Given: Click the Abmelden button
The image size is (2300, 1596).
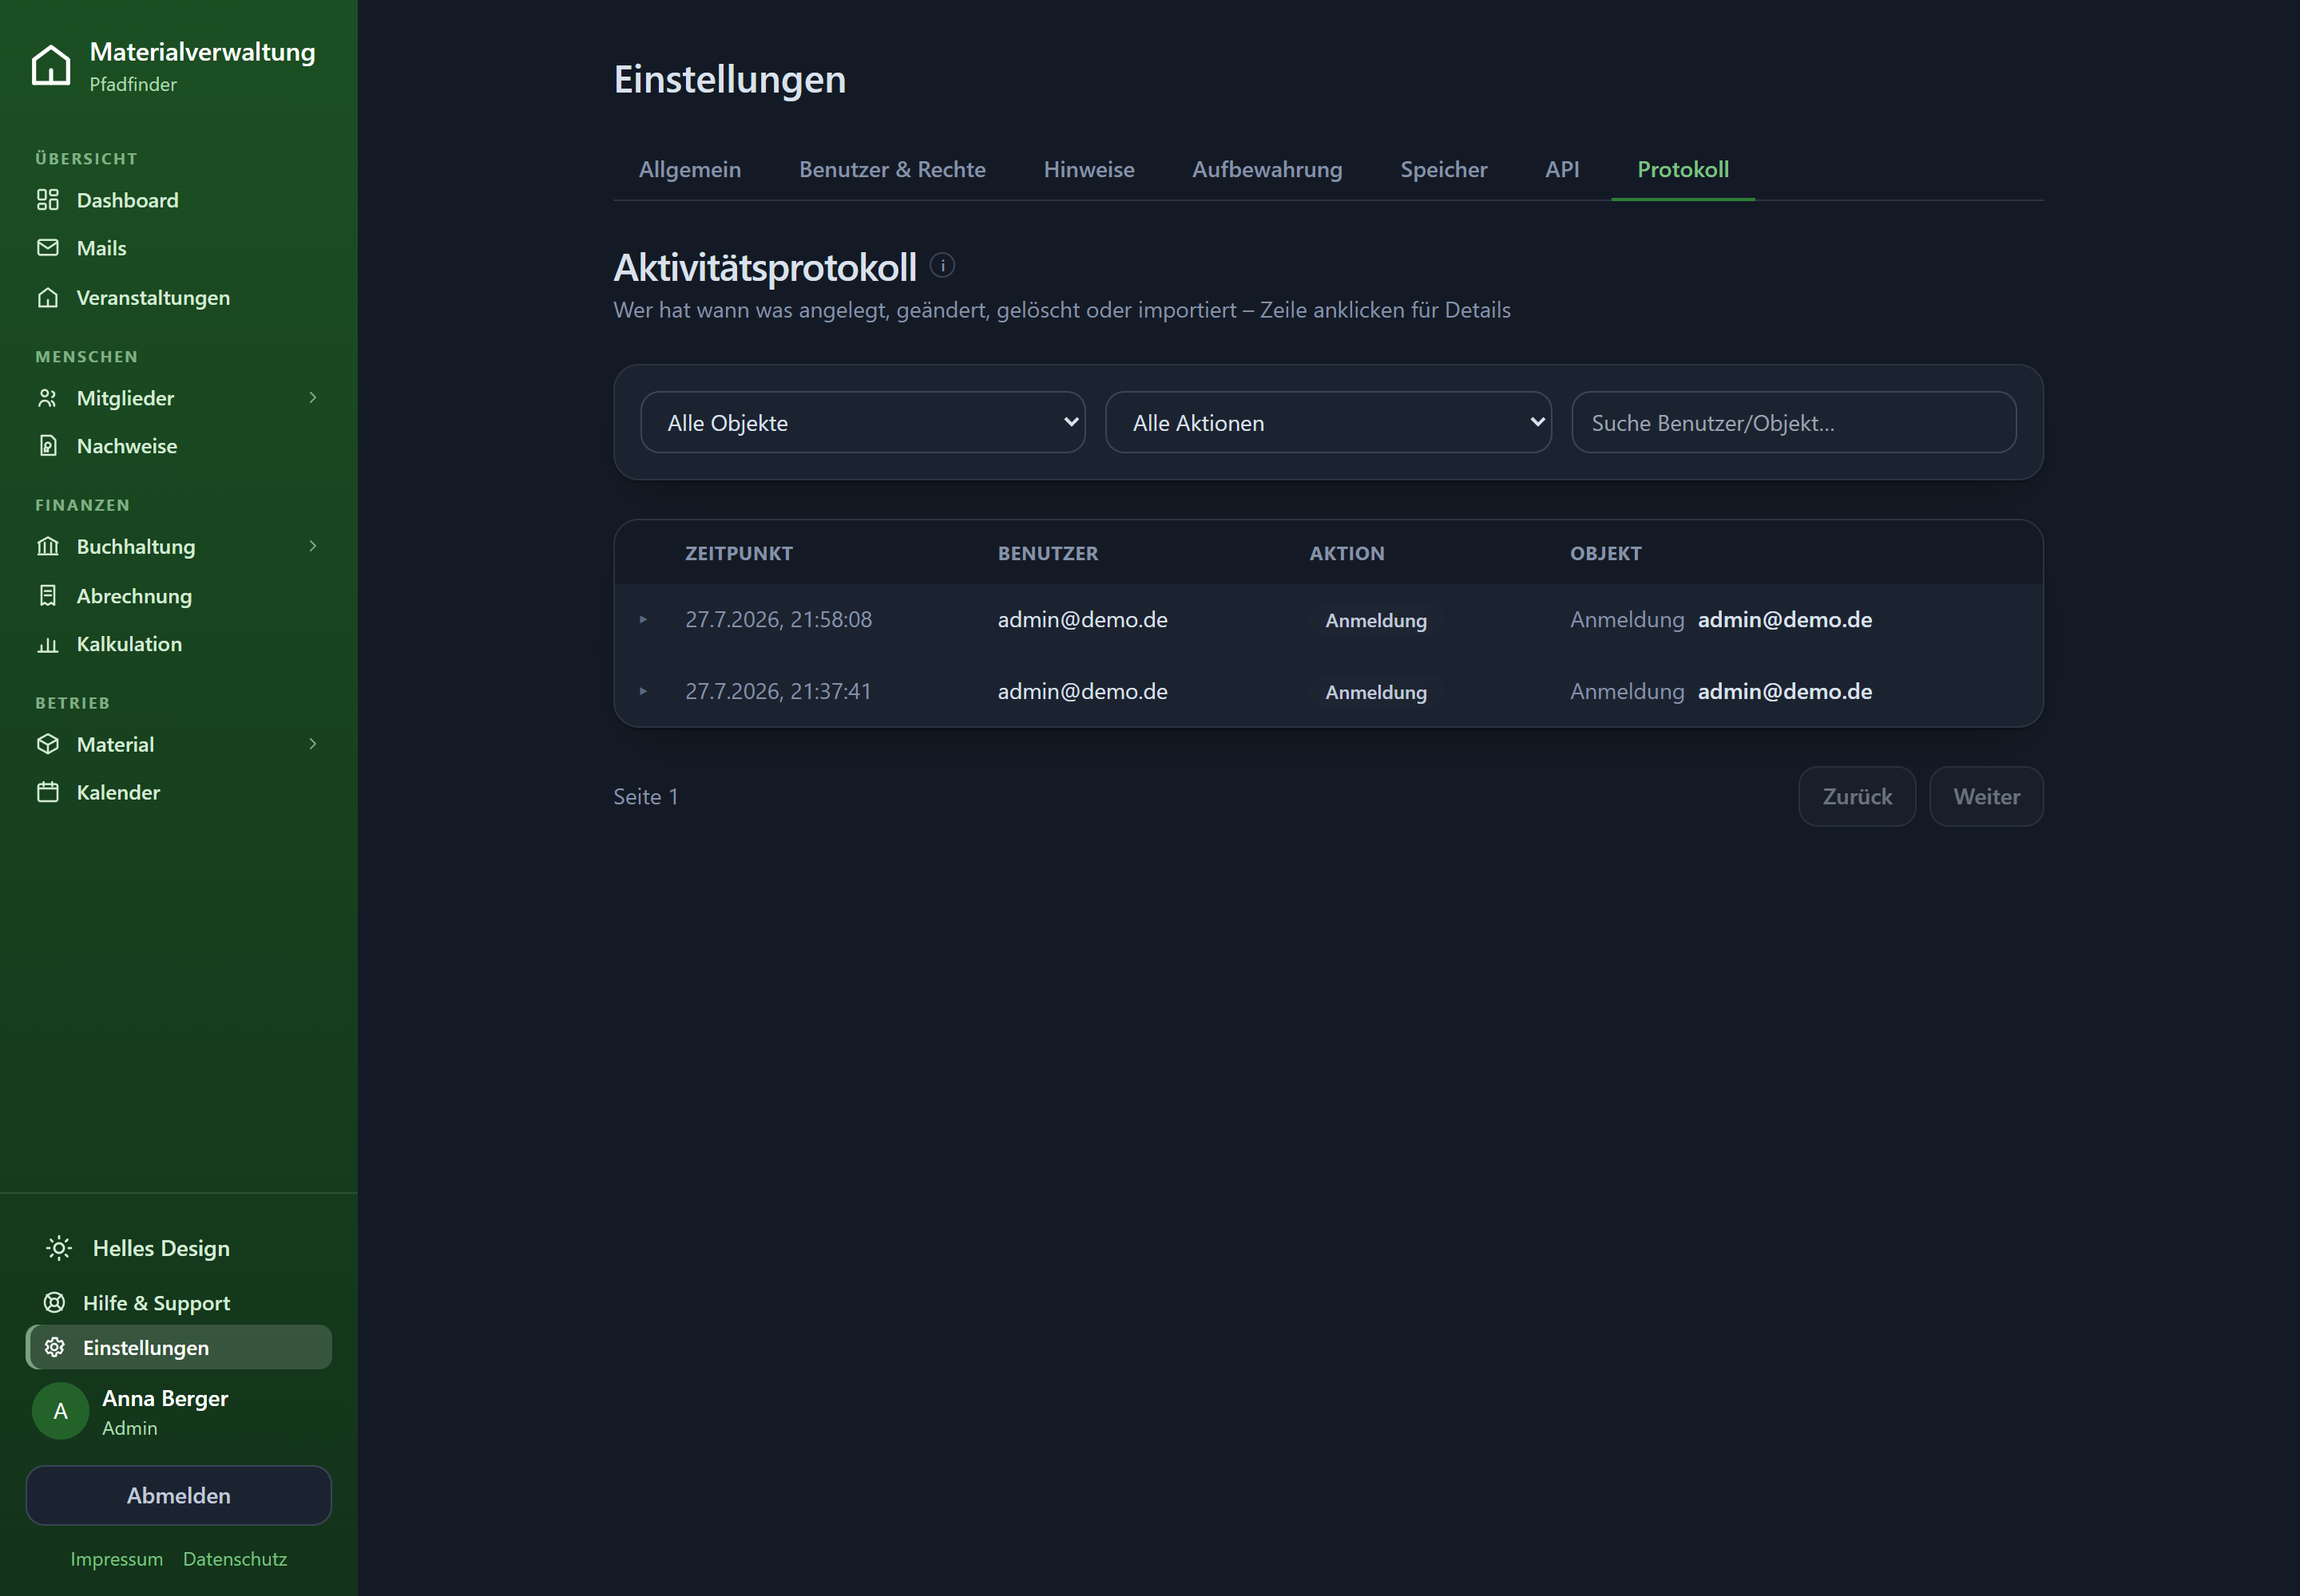Looking at the screenshot, I should pos(178,1495).
